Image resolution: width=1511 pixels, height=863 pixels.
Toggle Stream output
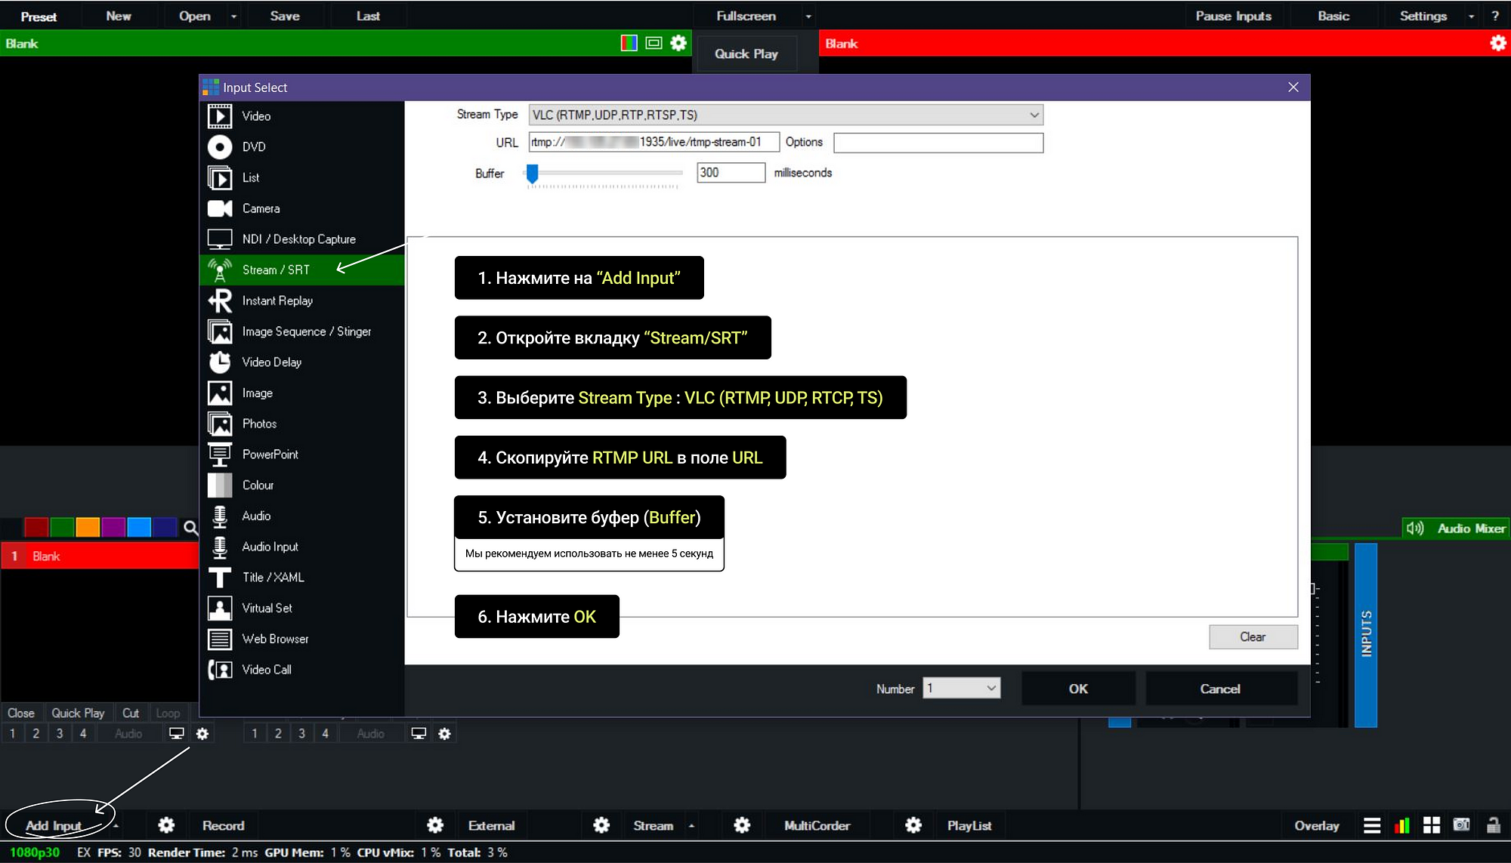point(653,825)
